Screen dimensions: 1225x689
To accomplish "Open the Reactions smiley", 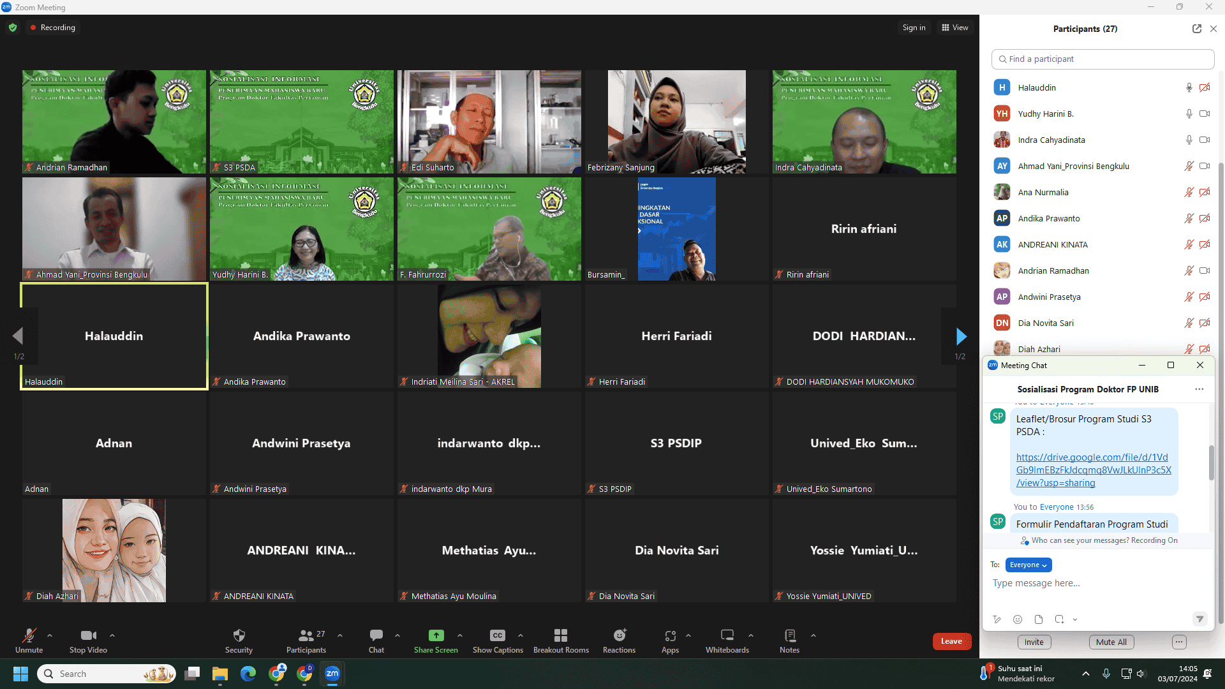I will point(619,641).
